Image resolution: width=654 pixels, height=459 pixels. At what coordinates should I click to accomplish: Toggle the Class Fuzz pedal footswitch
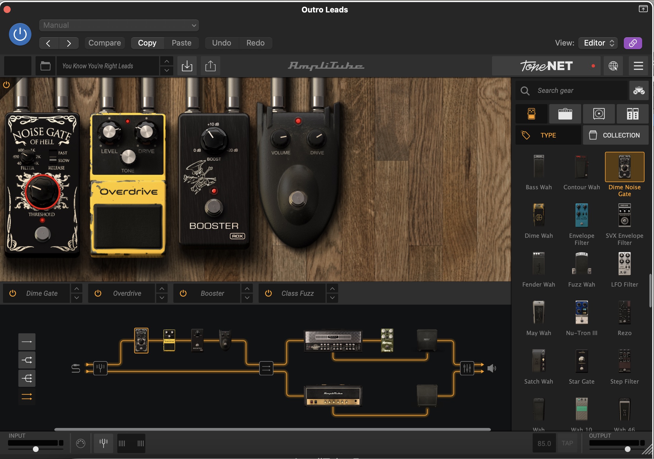(x=298, y=198)
